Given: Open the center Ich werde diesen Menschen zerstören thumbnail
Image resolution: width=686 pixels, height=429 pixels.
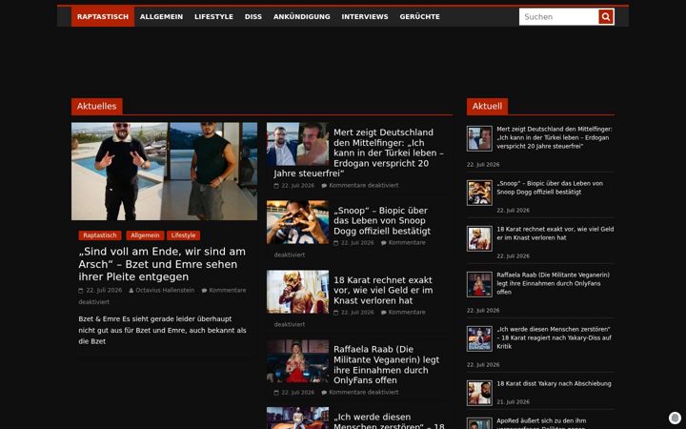Looking at the screenshot, I should point(297,419).
